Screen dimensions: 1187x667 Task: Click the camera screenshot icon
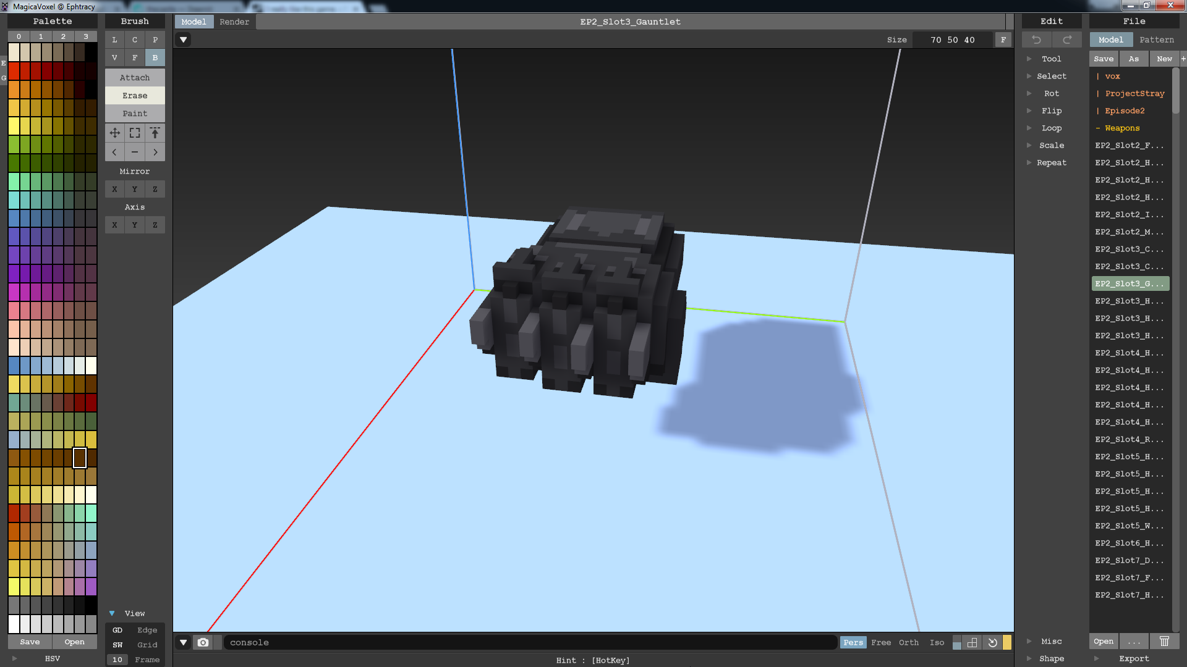(203, 642)
